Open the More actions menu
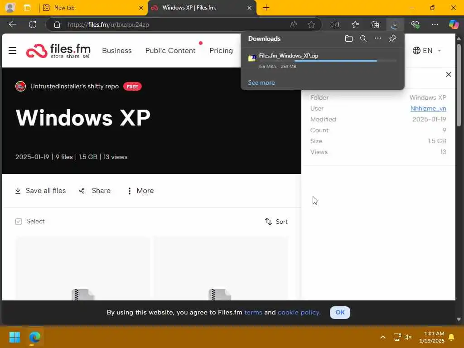Viewport: 464px width, 348px height. click(x=140, y=191)
